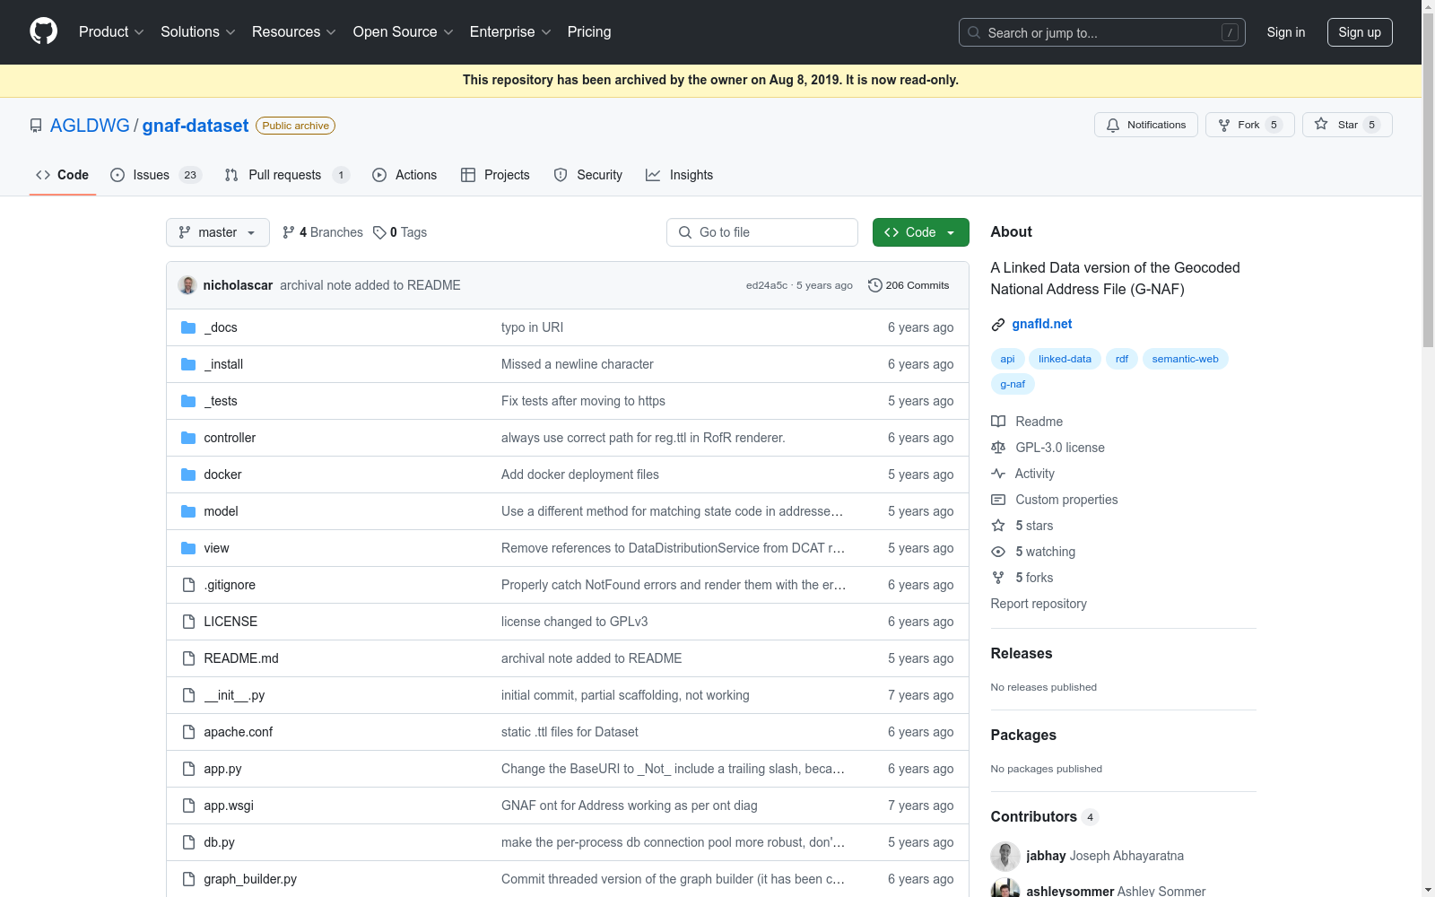The width and height of the screenshot is (1435, 897).
Task: Open the Security tab
Action: [x=588, y=175]
